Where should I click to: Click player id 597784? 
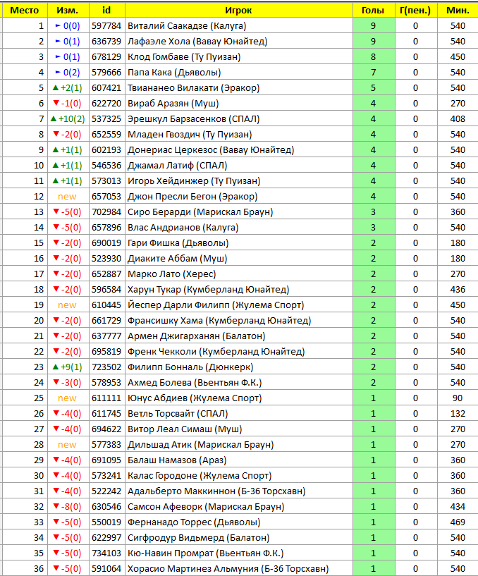point(106,26)
